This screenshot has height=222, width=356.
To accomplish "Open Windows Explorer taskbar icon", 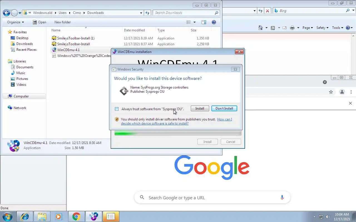I will tap(42, 216).
